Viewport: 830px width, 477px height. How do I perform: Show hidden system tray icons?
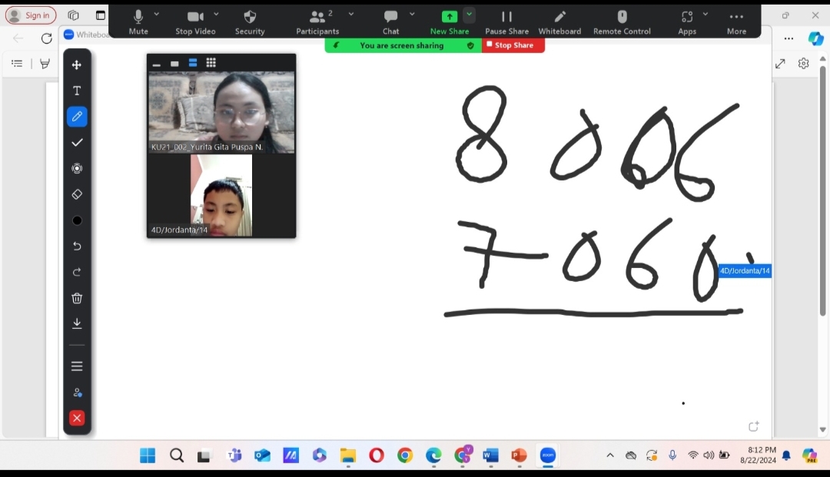[609, 455]
